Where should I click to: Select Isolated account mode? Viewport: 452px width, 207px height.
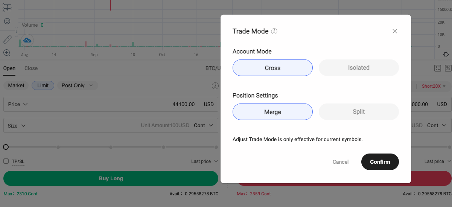tap(358, 68)
